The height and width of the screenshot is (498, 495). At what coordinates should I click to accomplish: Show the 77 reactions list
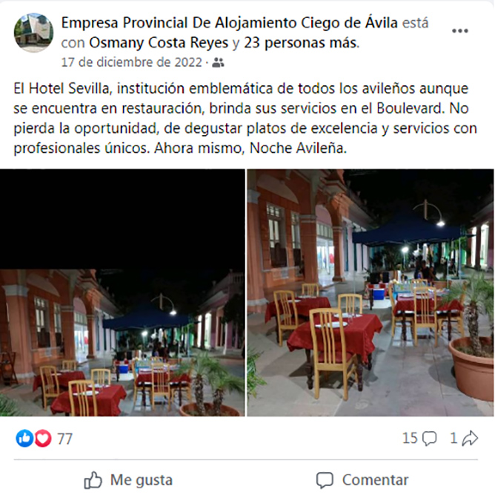(x=65, y=439)
